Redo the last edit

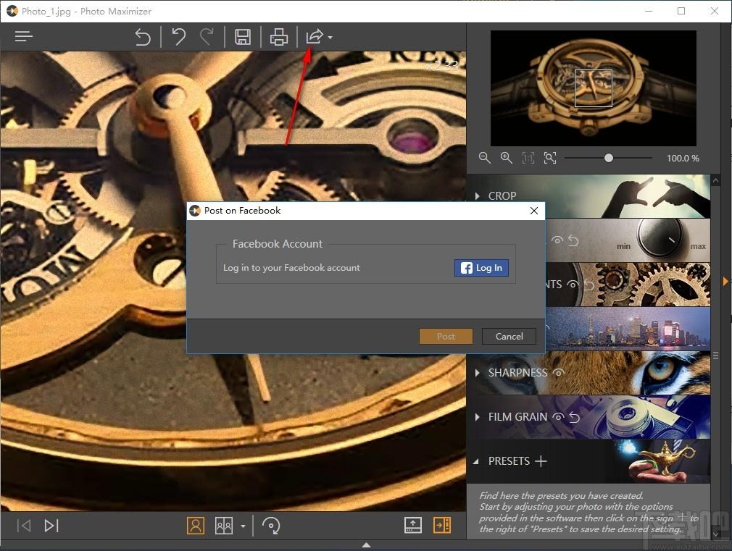[x=207, y=36]
